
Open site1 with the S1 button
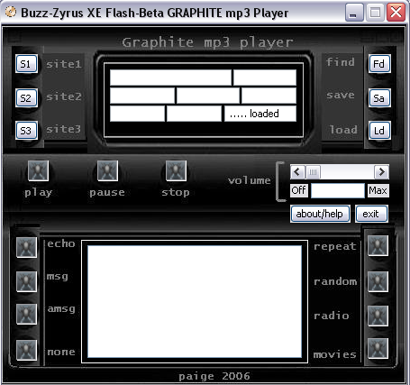[x=26, y=64]
